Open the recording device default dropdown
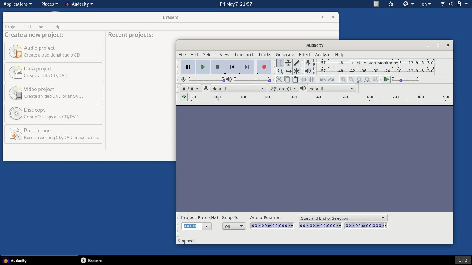The height and width of the screenshot is (265, 472). [238, 89]
